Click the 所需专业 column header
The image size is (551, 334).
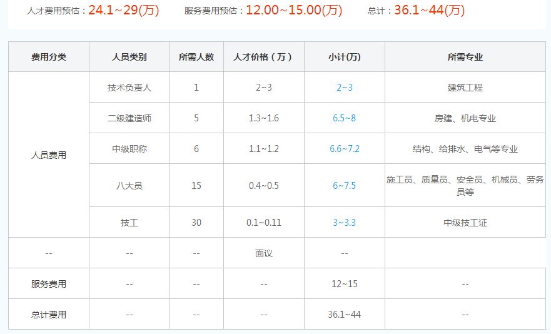click(x=465, y=57)
